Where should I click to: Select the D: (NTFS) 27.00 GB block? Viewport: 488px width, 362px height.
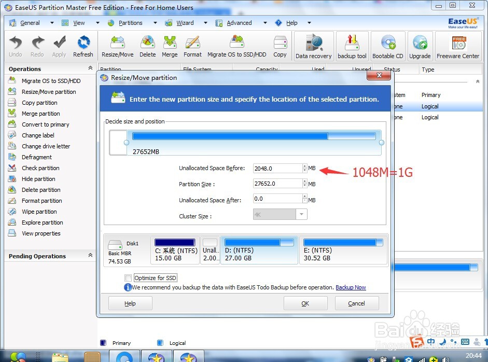click(x=259, y=250)
